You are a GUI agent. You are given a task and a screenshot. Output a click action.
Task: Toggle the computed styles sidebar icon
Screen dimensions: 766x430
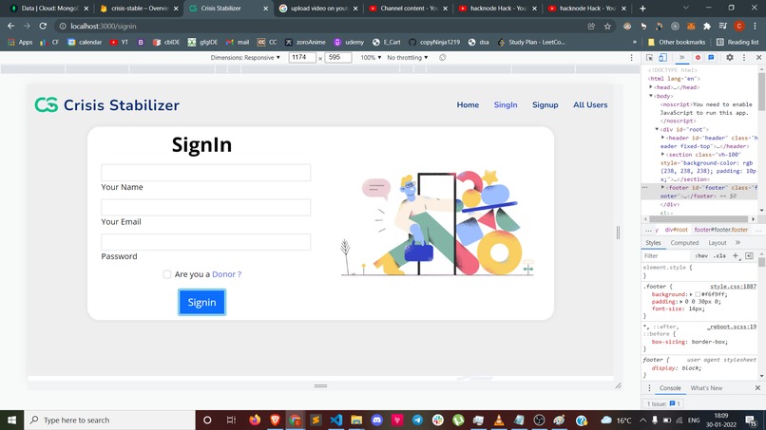[x=750, y=255]
